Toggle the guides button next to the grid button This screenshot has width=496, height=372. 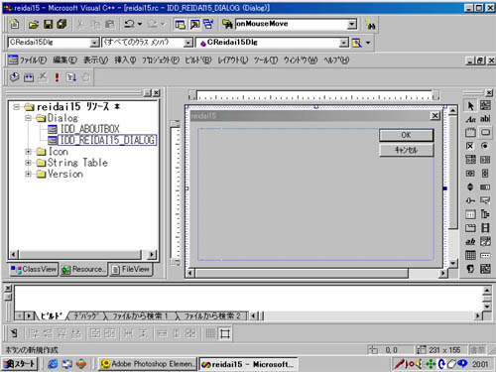[x=225, y=333]
